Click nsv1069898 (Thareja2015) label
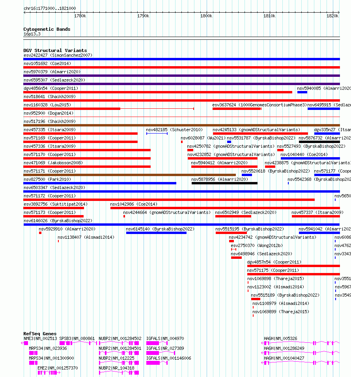This screenshot has width=351, height=377. coord(276,279)
